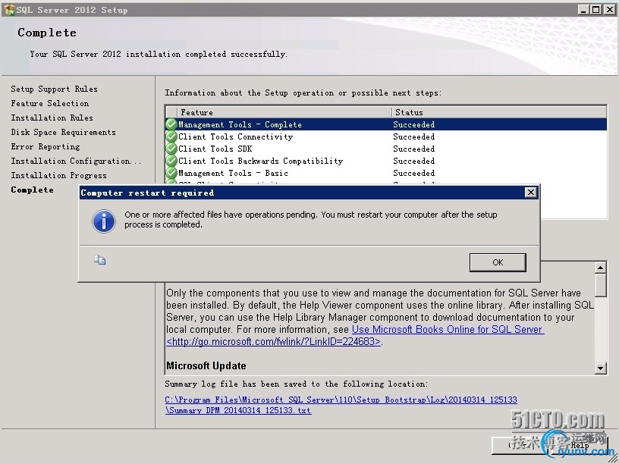Click Installation Progress step
Screen dimensions: 619x464
(59, 175)
